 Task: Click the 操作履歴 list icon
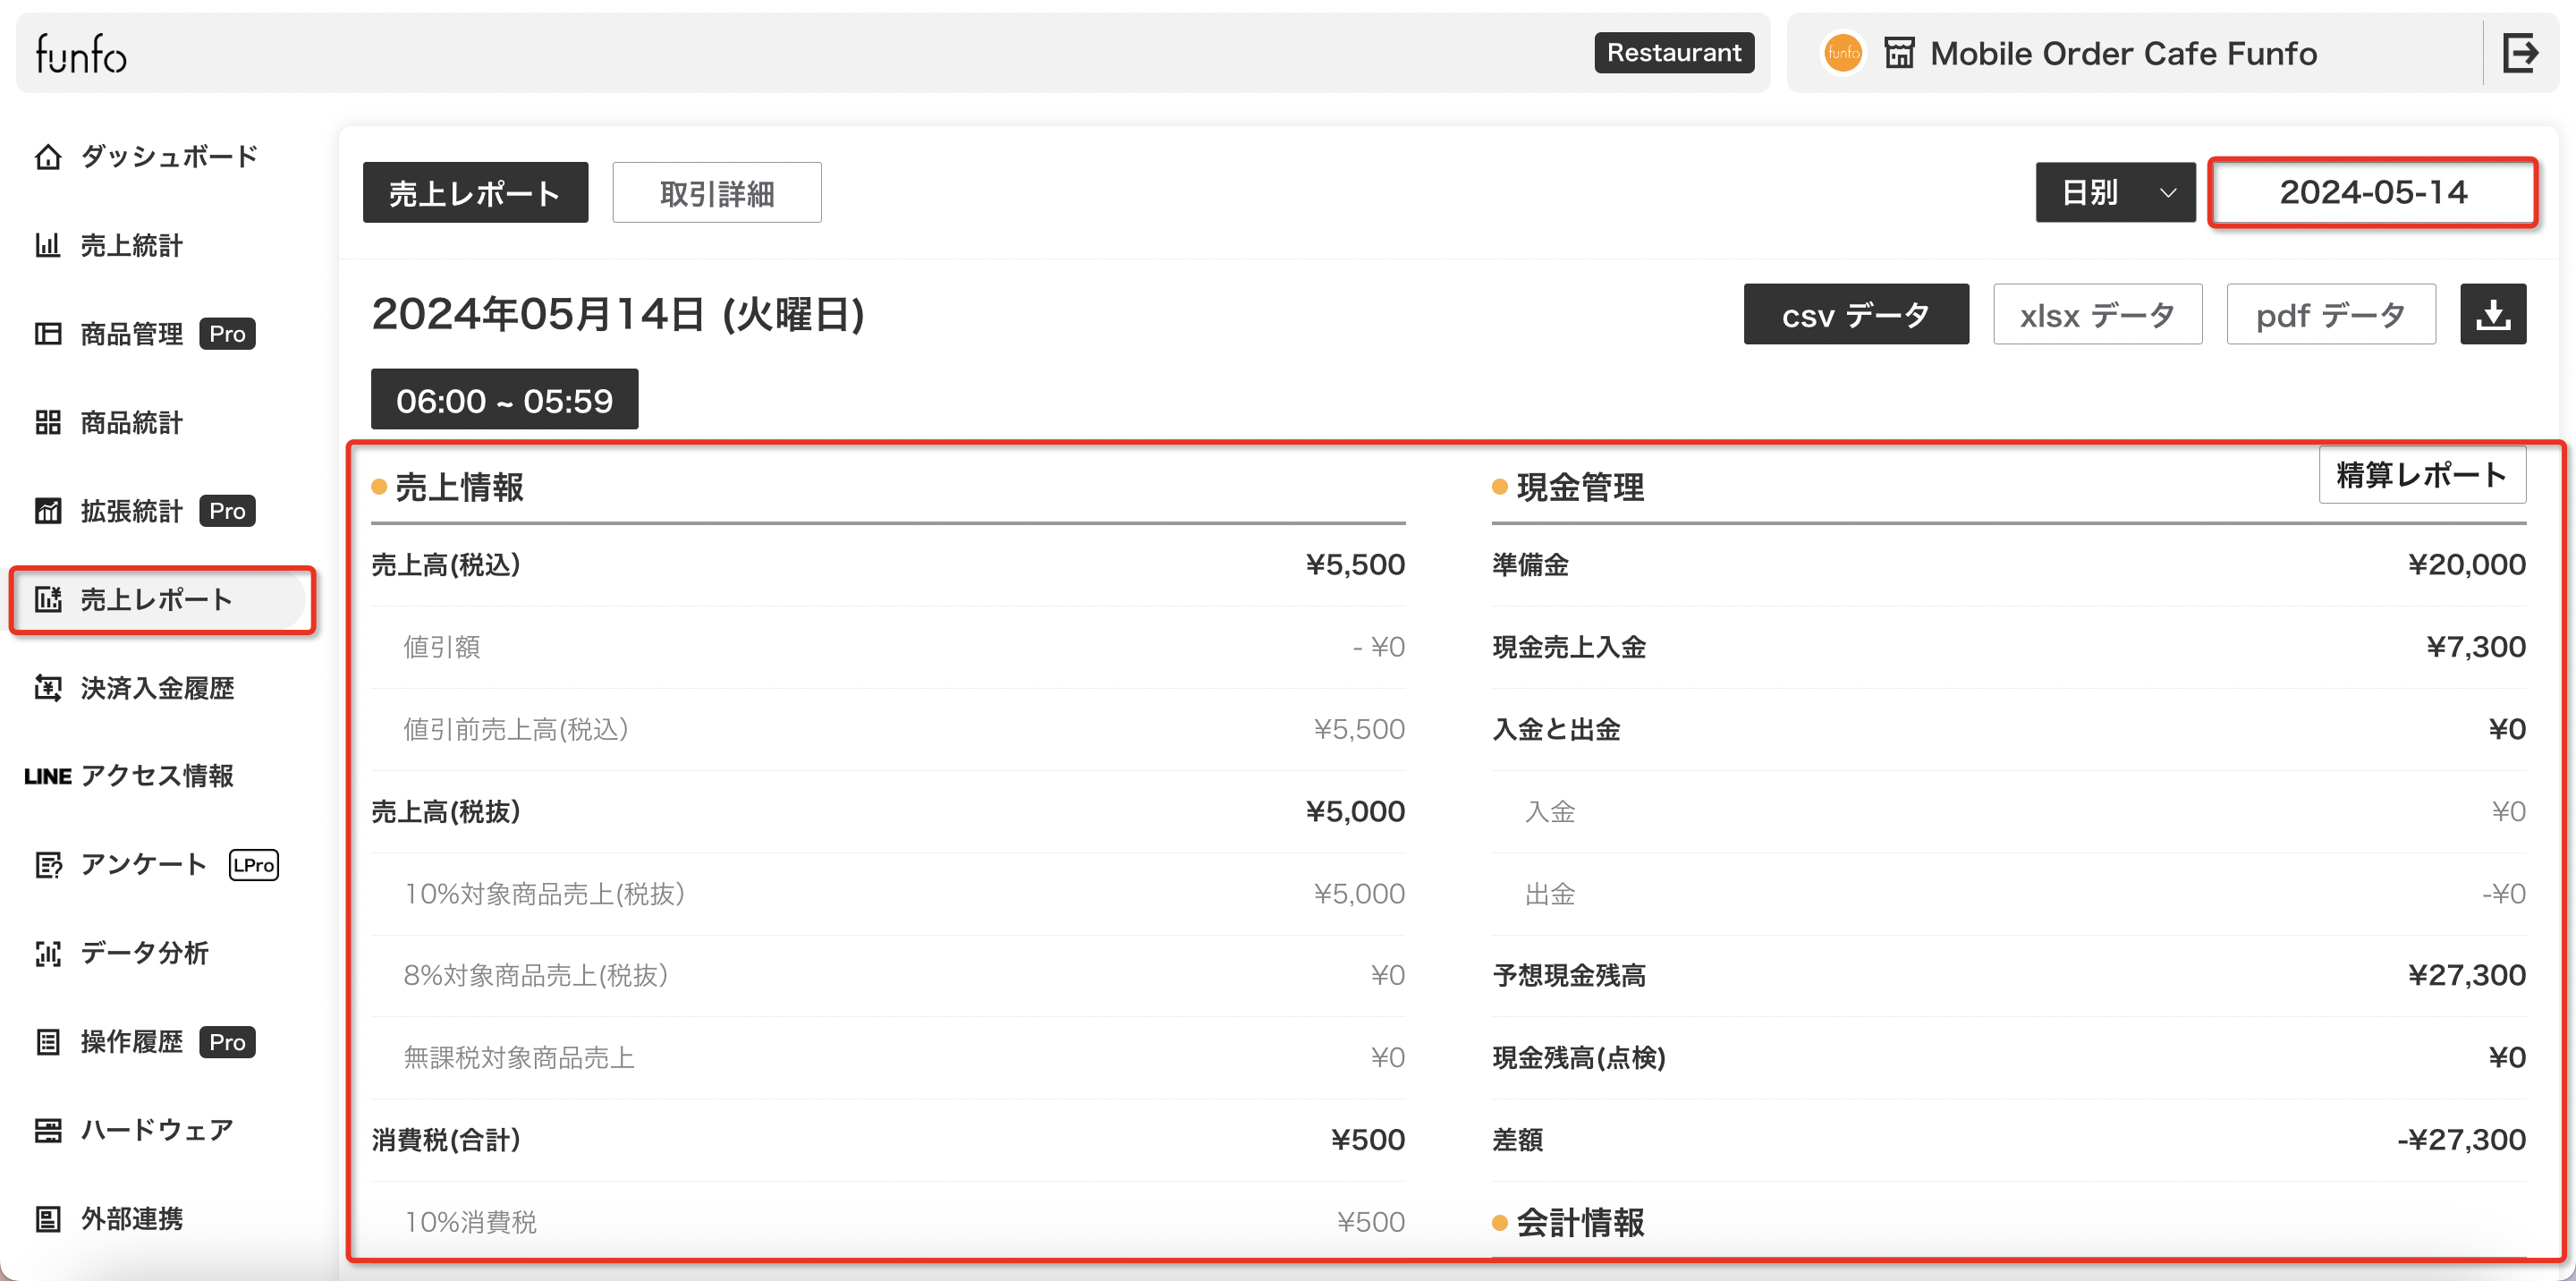(48, 1042)
